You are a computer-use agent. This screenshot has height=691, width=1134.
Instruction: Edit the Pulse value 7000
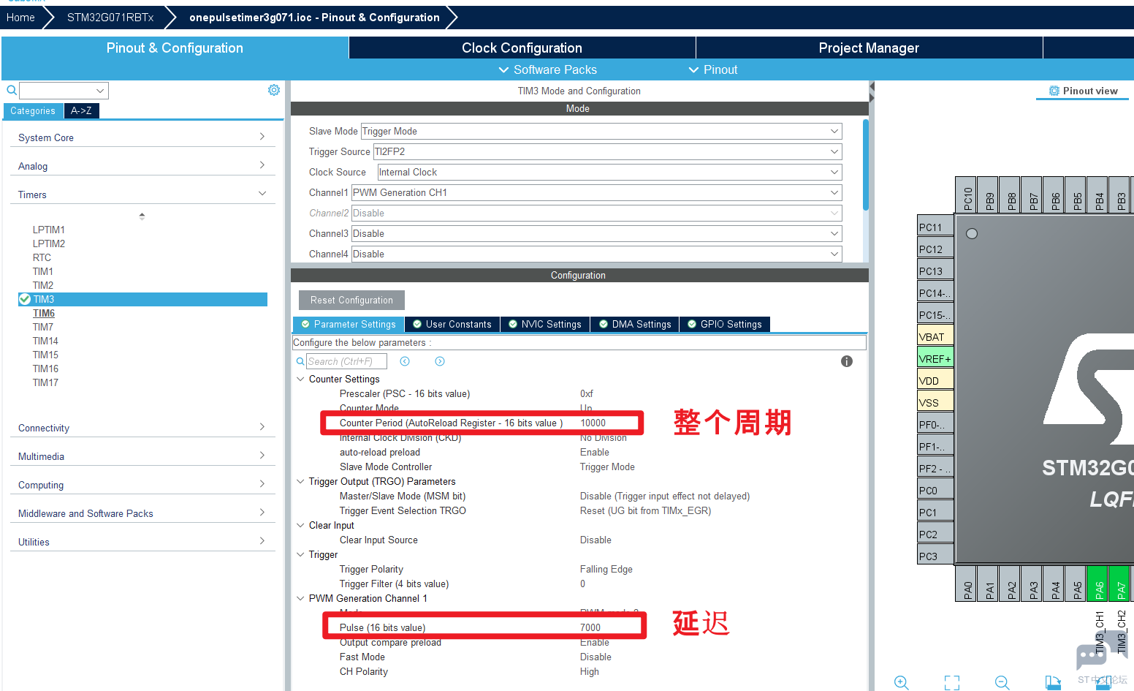tap(590, 627)
